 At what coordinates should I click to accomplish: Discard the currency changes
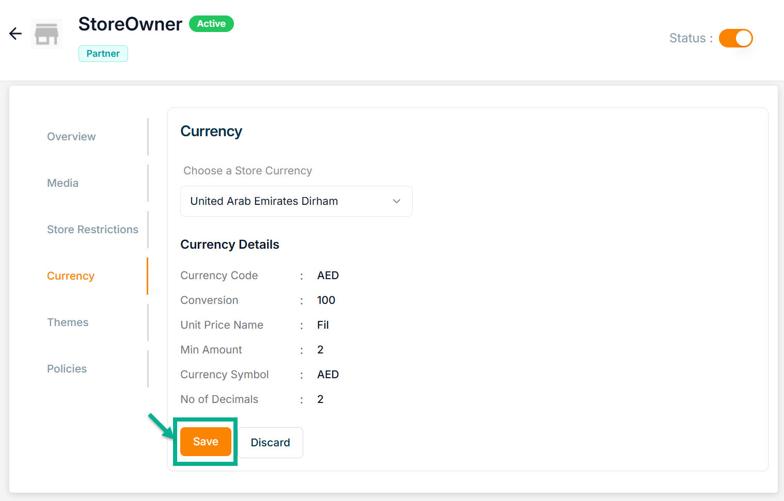pos(270,443)
